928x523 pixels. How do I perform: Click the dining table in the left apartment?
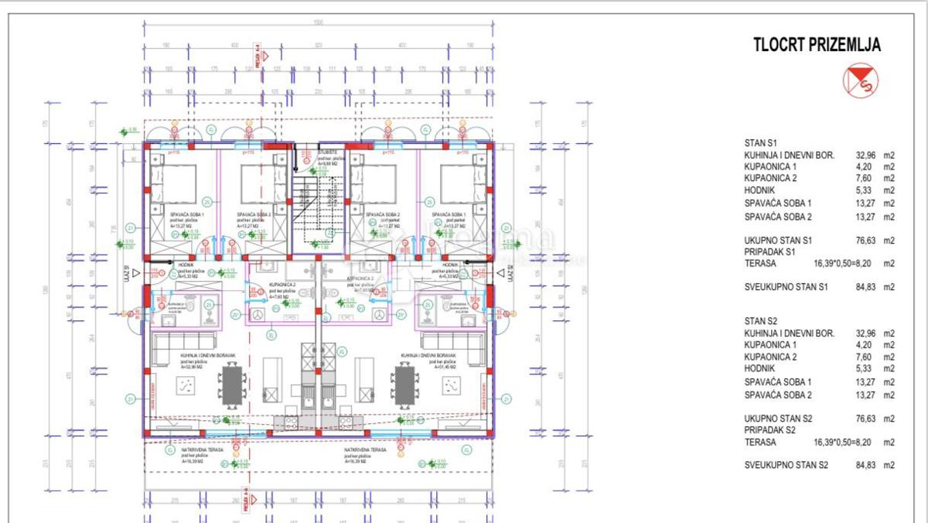click(231, 385)
